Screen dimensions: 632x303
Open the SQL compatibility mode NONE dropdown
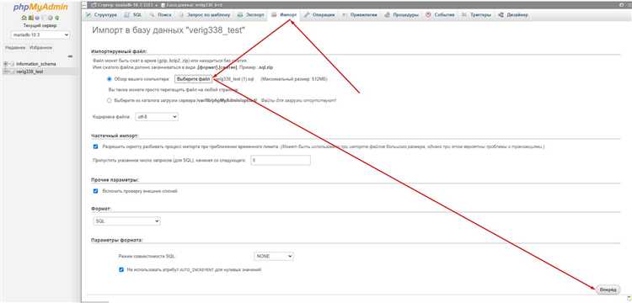point(274,257)
